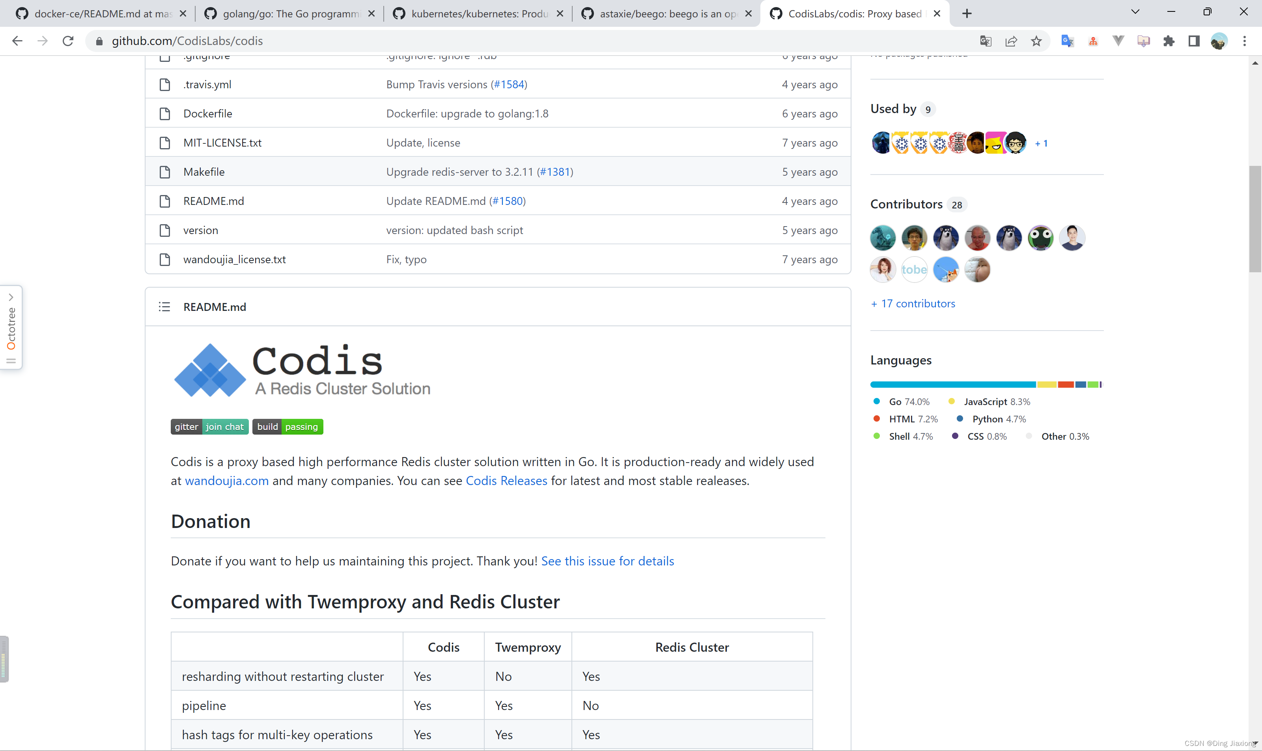Click the Codis logo image
This screenshot has width=1262, height=751.
(302, 370)
